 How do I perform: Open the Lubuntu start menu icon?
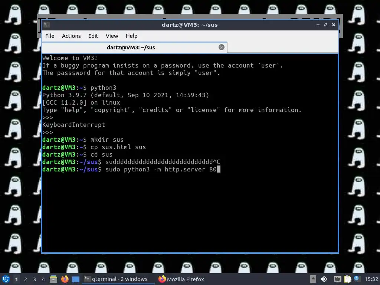click(x=6, y=279)
